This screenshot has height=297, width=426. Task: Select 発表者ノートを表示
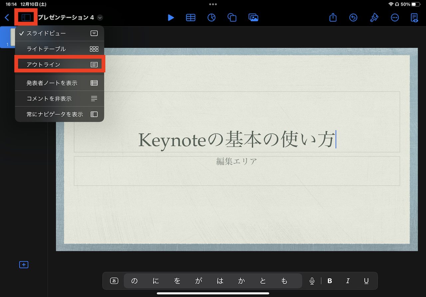click(x=60, y=83)
